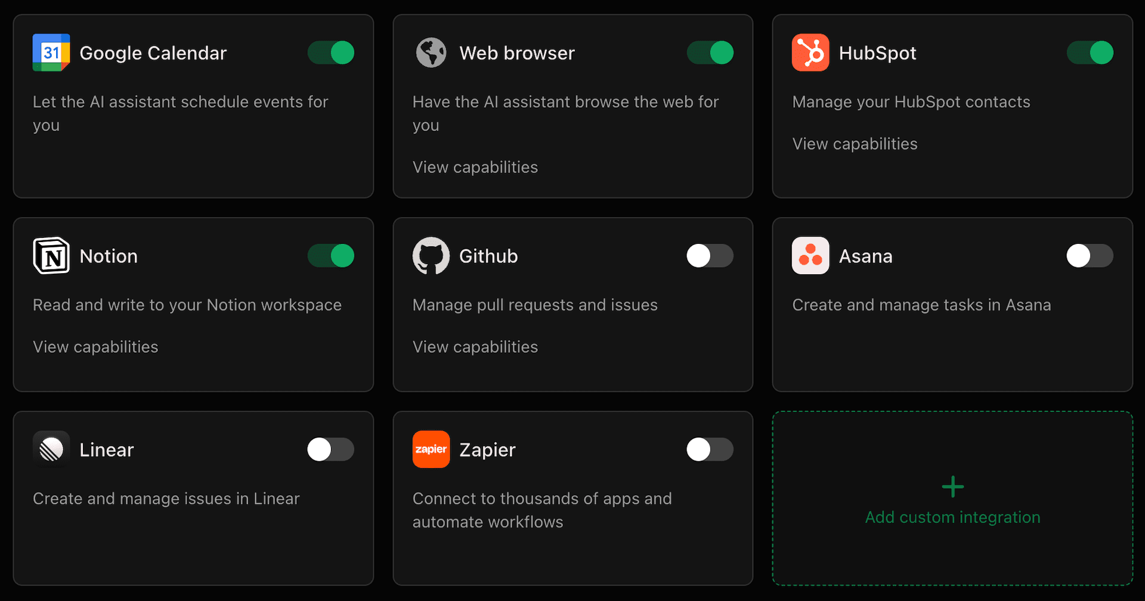
Task: Disable the Google Calendar integration toggle
Action: pos(331,52)
